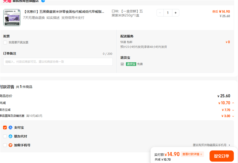The height and width of the screenshot is (163, 238).
Task: Enable the 加密手机号 checkbox
Action: click(x=5, y=145)
